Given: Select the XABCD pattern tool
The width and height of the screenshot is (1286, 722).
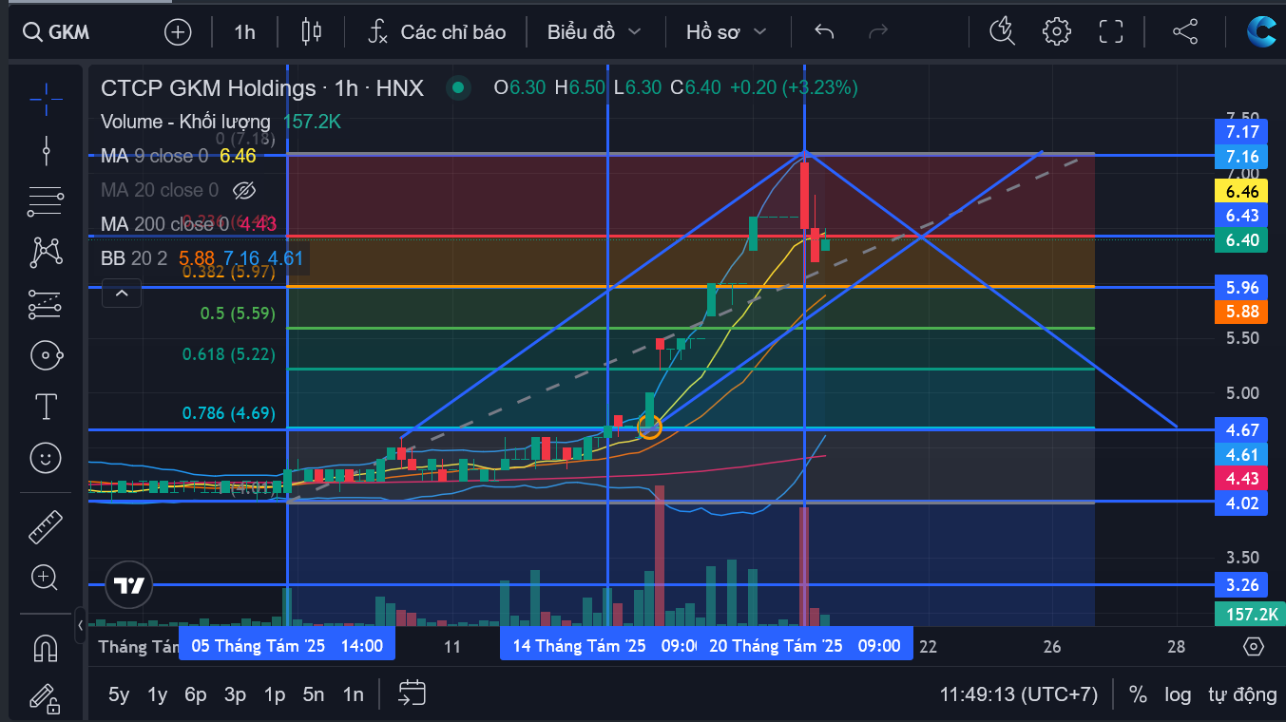Looking at the screenshot, I should pos(46,252).
